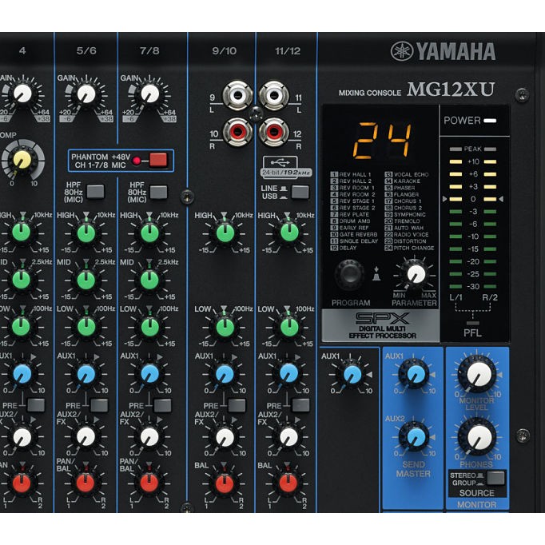545x545 pixels.
Task: Turn the AUX1 SEND MASTER knob
Action: [415, 374]
